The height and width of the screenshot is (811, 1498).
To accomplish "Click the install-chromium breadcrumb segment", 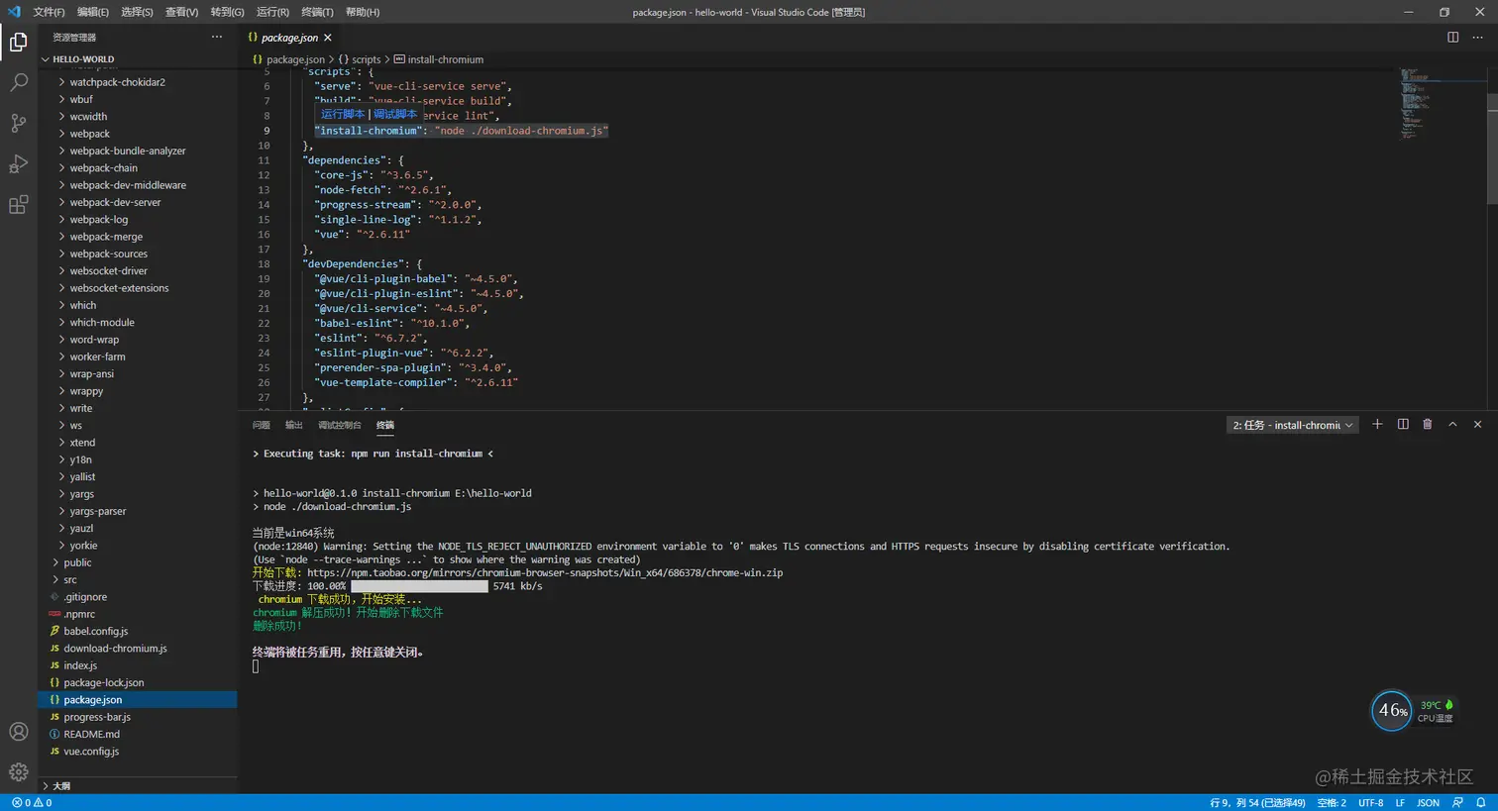I will tap(439, 59).
